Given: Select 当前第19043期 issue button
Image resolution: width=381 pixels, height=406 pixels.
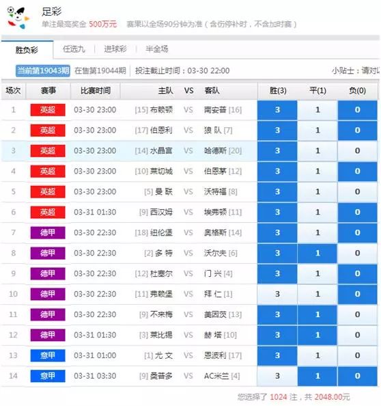Looking at the screenshot, I should pyautogui.click(x=43, y=70).
